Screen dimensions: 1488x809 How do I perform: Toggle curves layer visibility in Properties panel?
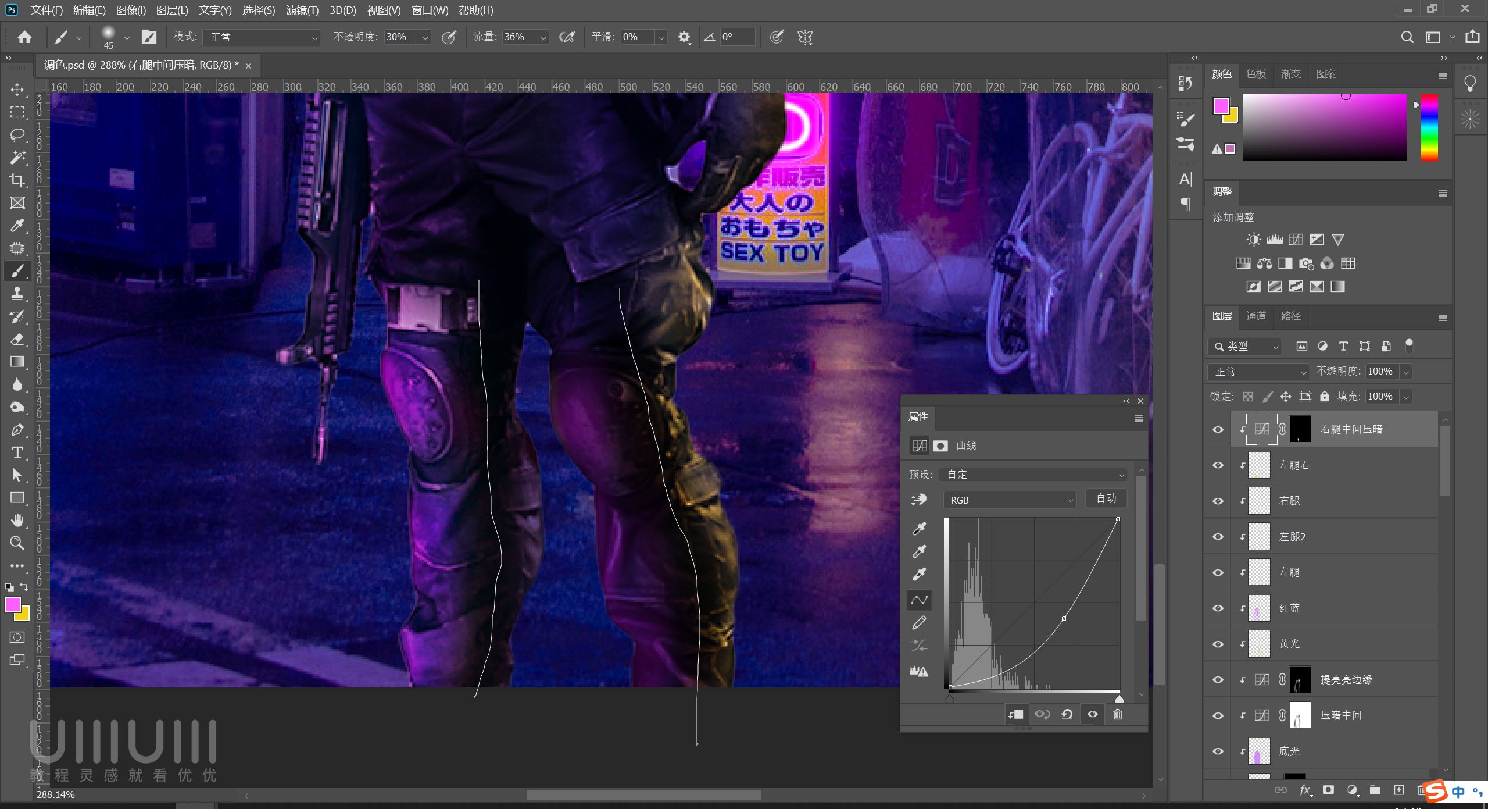1093,714
